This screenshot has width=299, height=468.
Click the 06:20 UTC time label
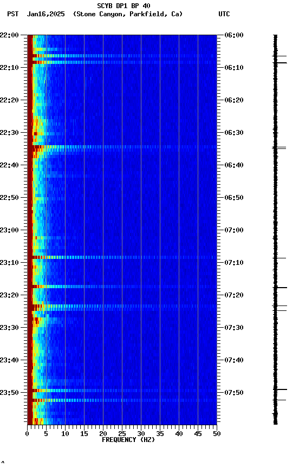click(234, 100)
